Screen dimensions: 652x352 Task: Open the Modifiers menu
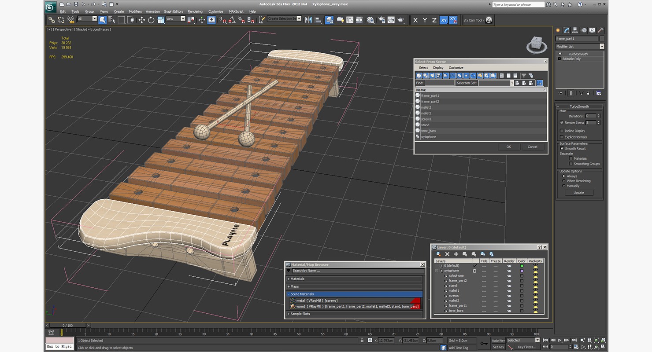point(135,11)
